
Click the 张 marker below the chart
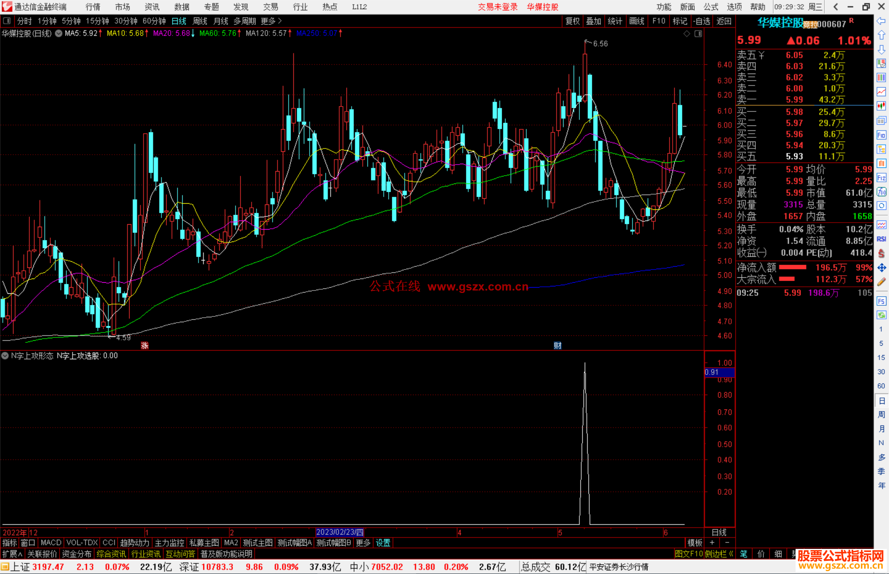[145, 345]
